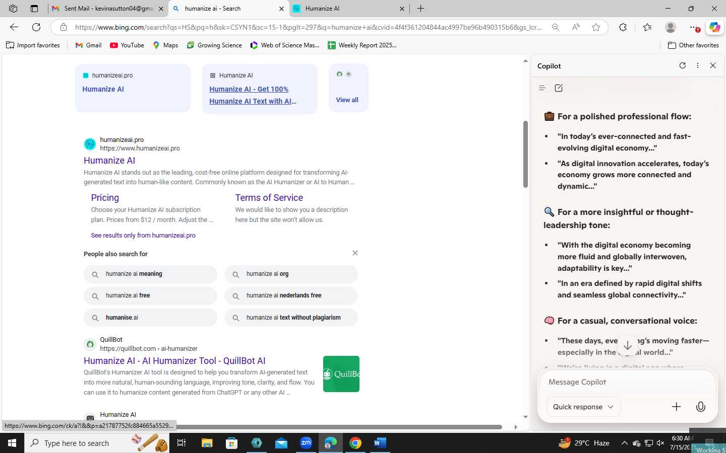This screenshot has width=726, height=453.
Task: Zoom out using address bar magnifier
Action: (555, 27)
